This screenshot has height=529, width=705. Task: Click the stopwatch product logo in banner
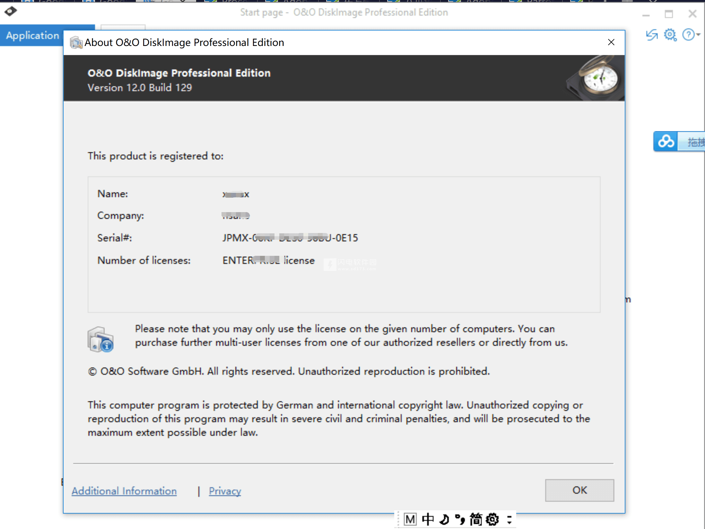(596, 78)
